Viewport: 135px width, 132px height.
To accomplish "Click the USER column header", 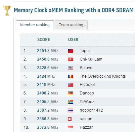I will pos(73,40).
